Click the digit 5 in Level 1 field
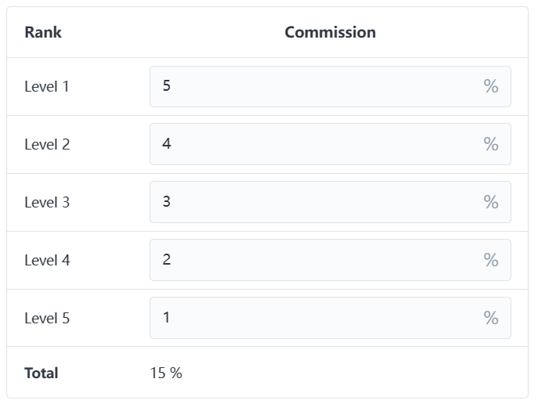 pos(167,85)
